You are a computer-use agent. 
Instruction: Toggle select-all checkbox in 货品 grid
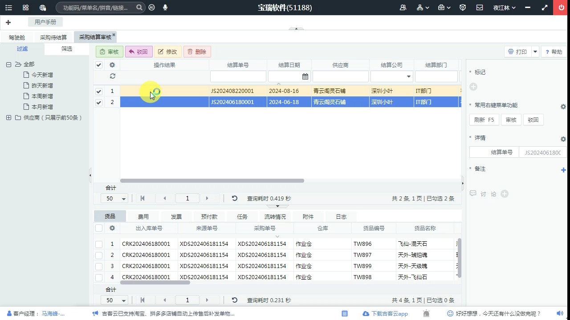click(99, 228)
